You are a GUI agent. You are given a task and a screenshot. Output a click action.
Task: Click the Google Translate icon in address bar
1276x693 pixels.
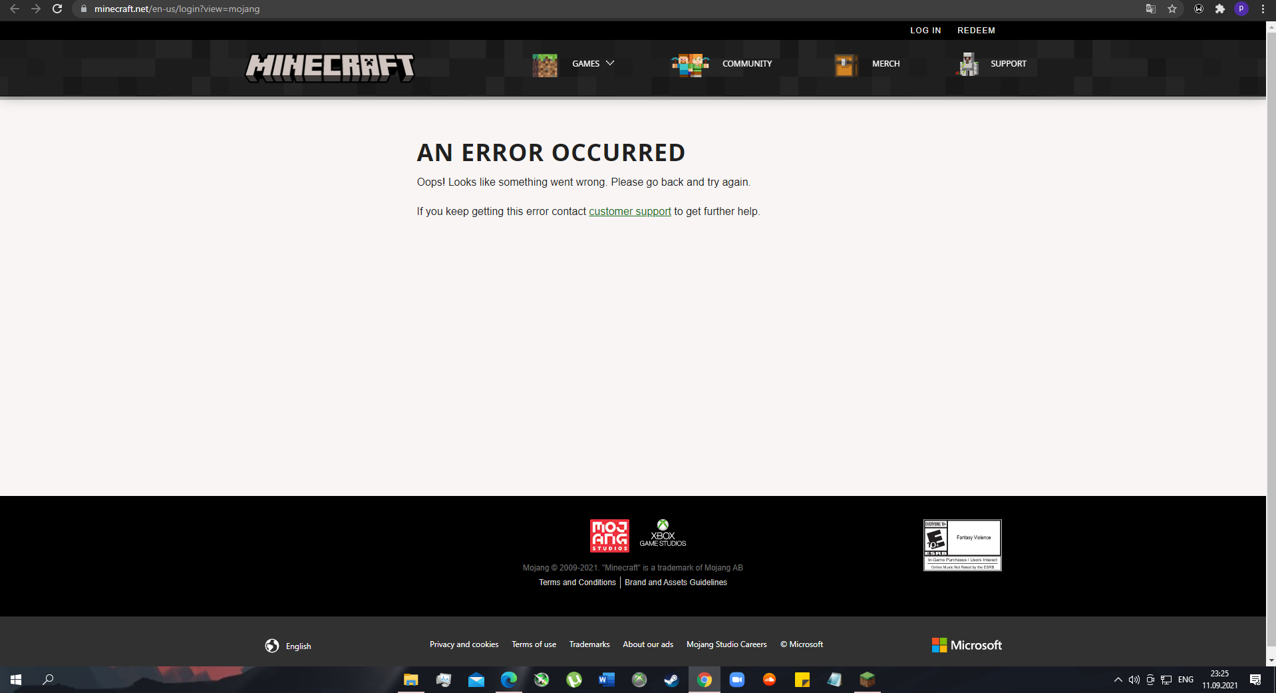1151,9
